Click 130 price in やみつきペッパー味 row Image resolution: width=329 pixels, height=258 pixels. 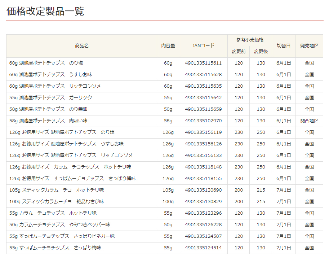(x=261, y=225)
